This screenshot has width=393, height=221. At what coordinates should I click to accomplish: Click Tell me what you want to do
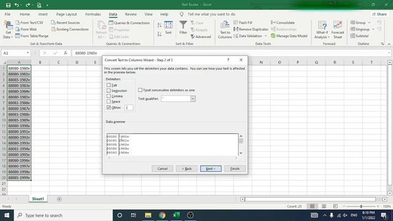pyautogui.click(x=211, y=14)
